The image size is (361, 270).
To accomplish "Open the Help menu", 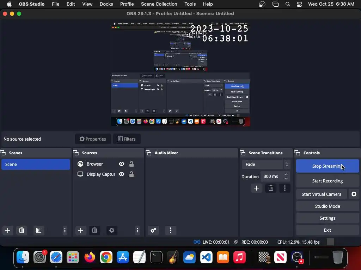I will [x=208, y=4].
